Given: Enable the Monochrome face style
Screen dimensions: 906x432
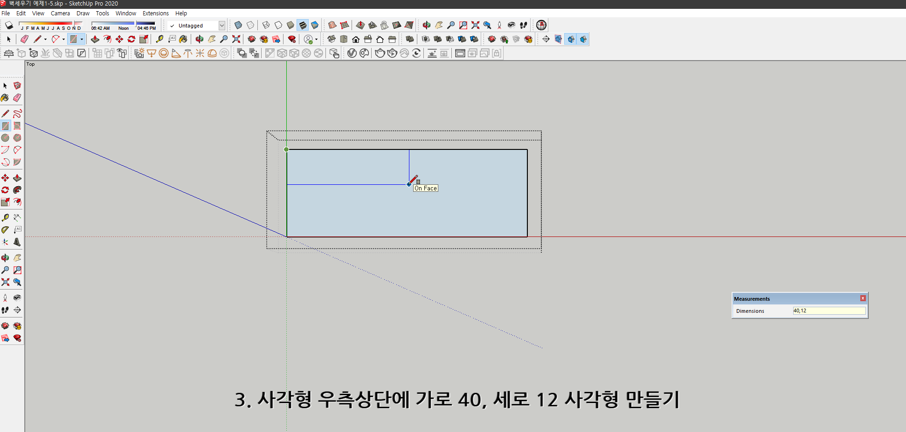Looking at the screenshot, I should coord(315,25).
